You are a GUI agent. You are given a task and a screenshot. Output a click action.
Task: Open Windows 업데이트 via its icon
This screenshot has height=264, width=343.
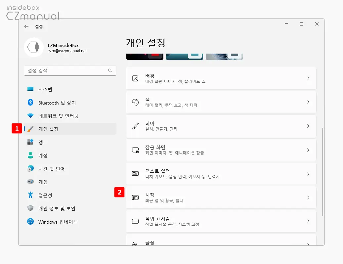[30, 222]
